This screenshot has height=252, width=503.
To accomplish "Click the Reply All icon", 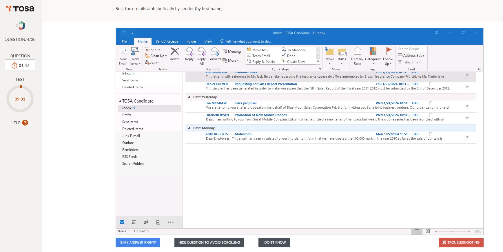I will click(x=201, y=52).
